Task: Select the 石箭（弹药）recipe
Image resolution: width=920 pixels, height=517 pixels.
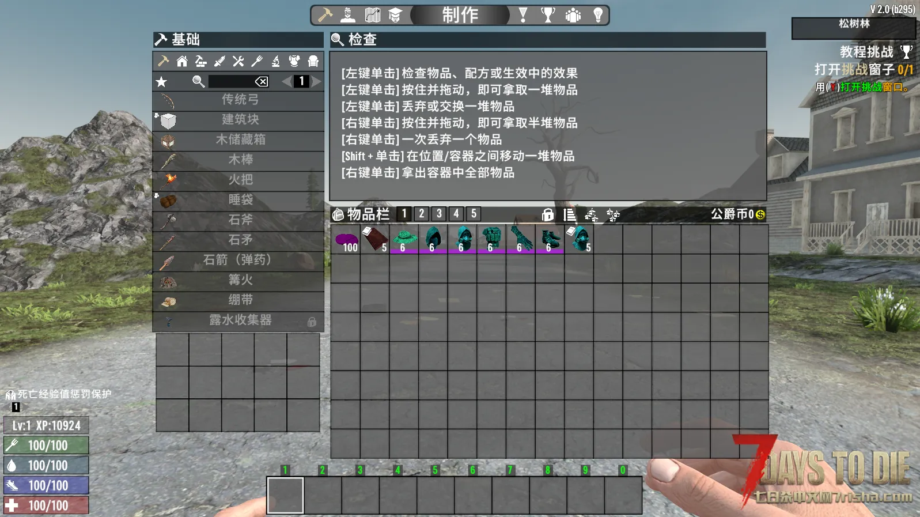Action: coord(238,261)
